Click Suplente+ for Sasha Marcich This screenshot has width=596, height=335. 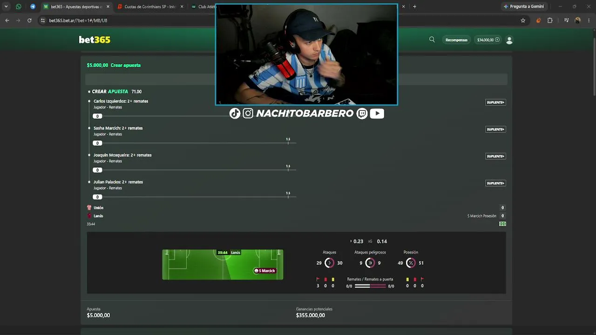click(495, 129)
